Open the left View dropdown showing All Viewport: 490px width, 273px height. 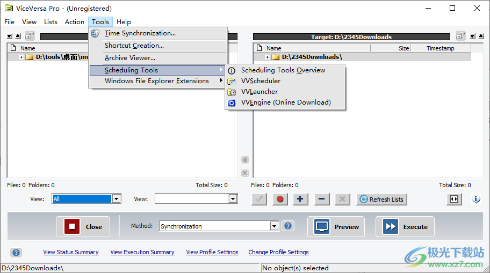(x=116, y=199)
